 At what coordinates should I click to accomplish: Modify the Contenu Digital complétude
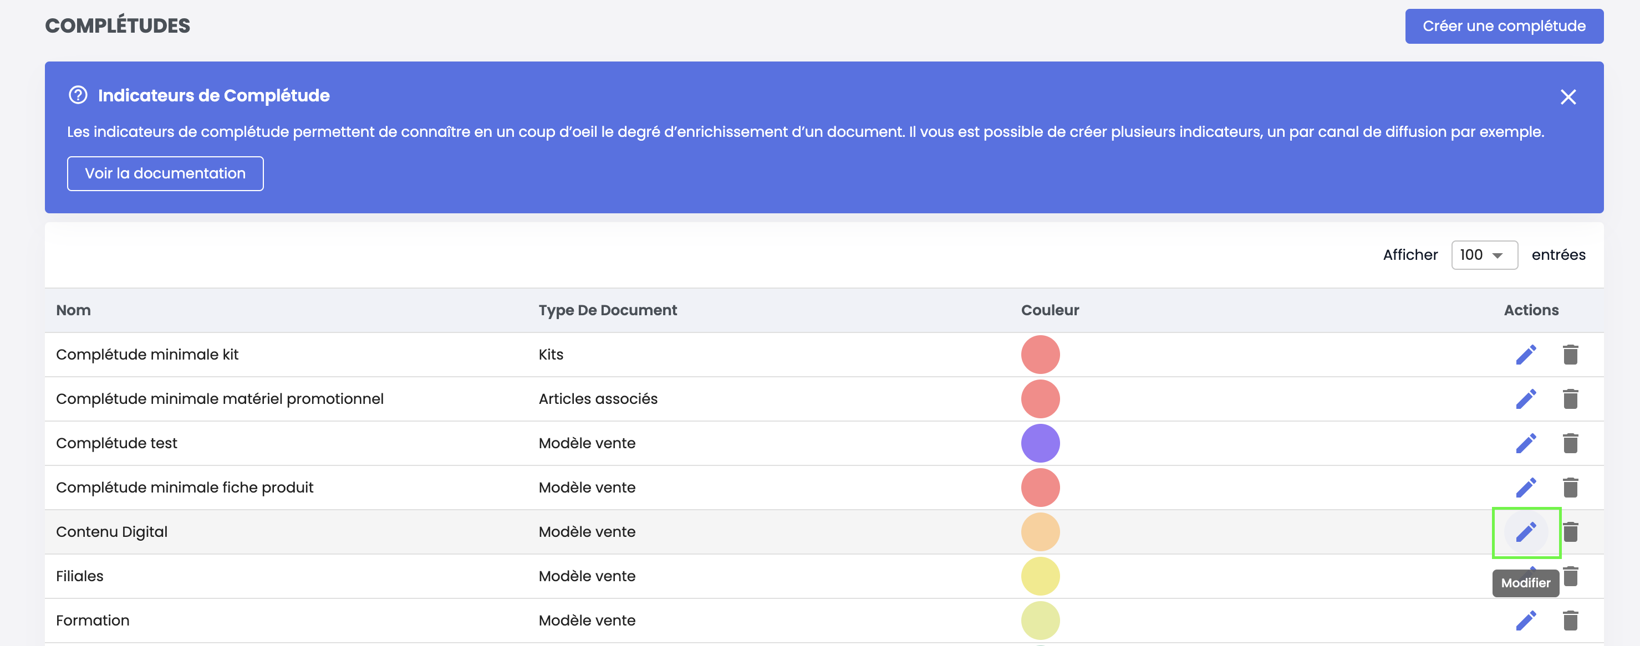coord(1525,531)
